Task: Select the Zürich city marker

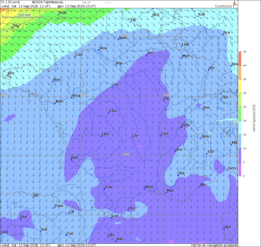Action: click(221, 99)
